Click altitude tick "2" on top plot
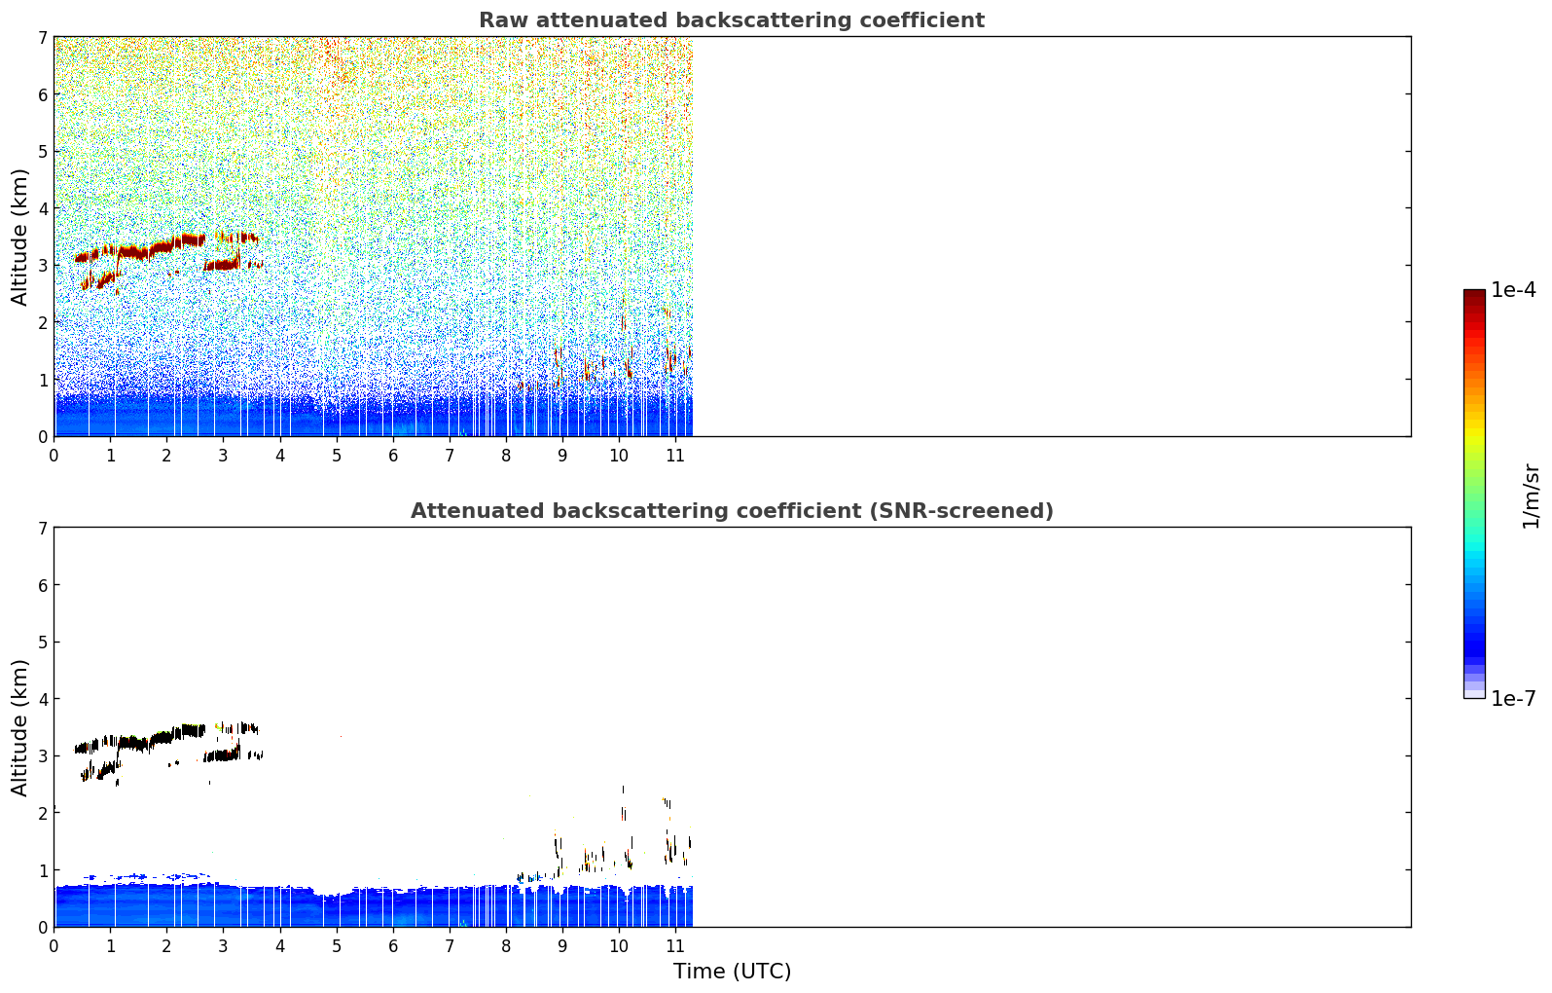Viewport: 1552px width, 993px height. click(x=42, y=322)
